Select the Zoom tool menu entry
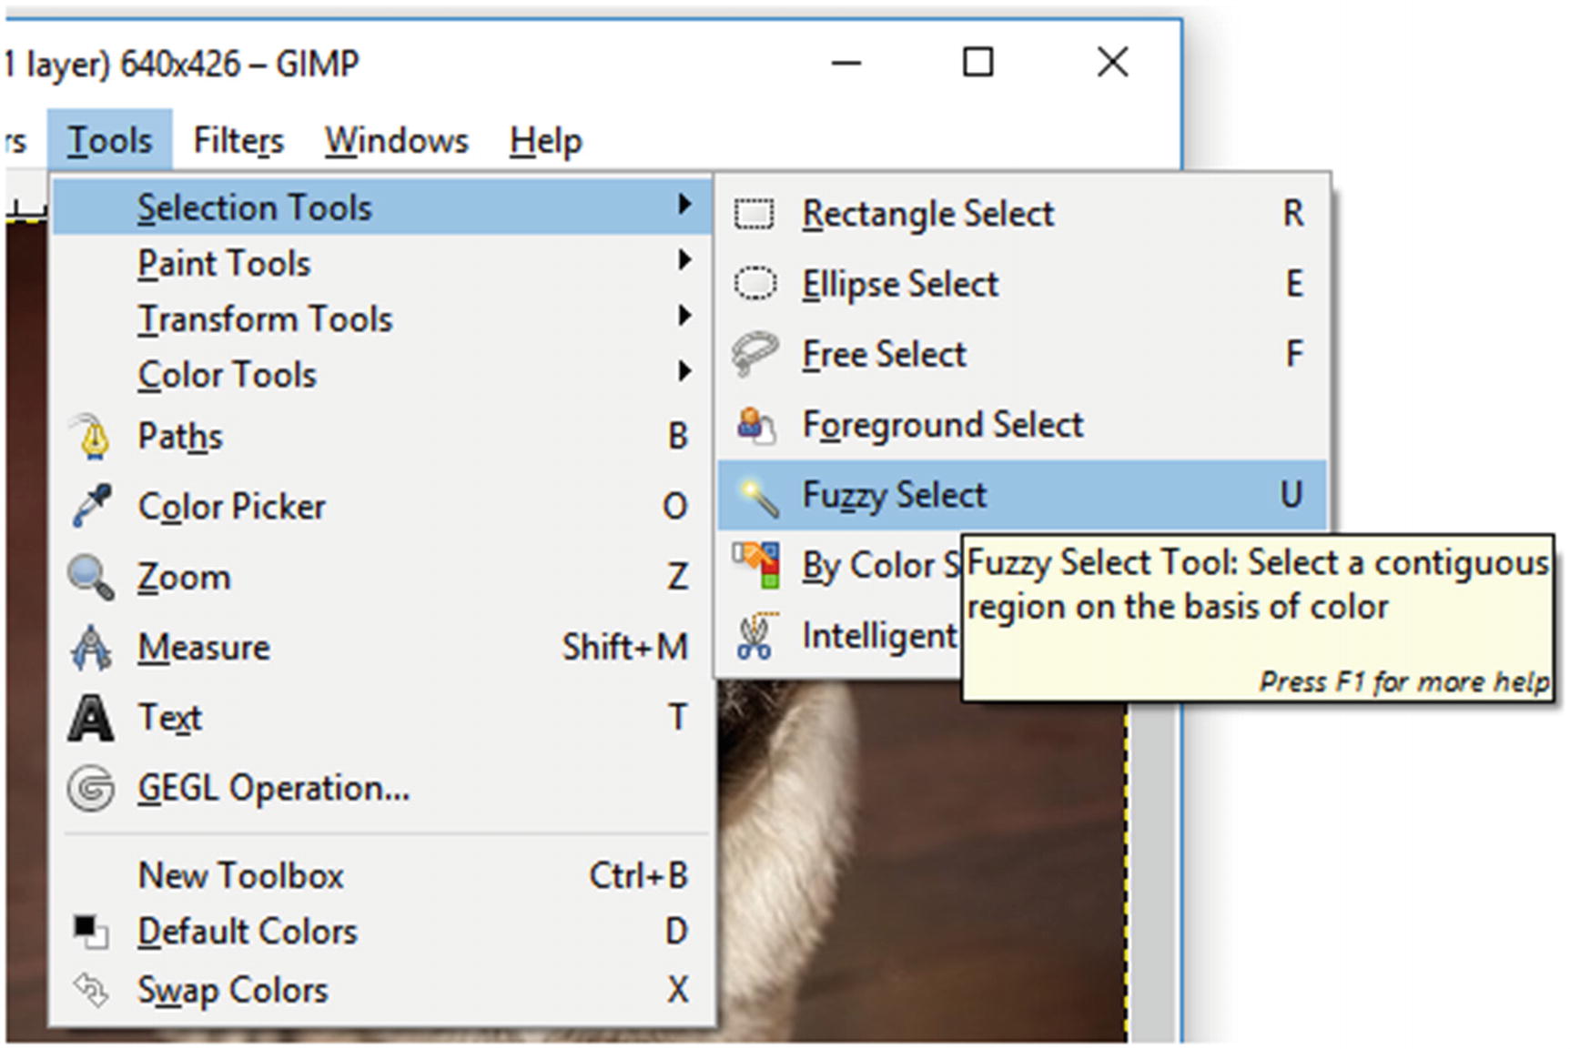Screen dimensions: 1570x1049 [381, 577]
